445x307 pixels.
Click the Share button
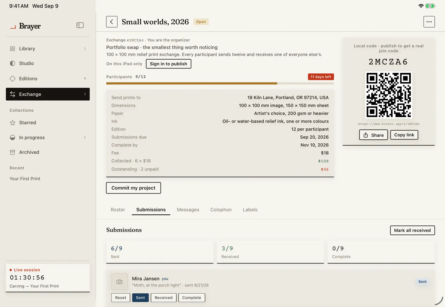[374, 135]
